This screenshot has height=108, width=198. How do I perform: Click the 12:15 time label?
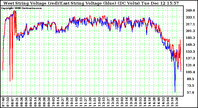pyautogui.click(x=104, y=102)
